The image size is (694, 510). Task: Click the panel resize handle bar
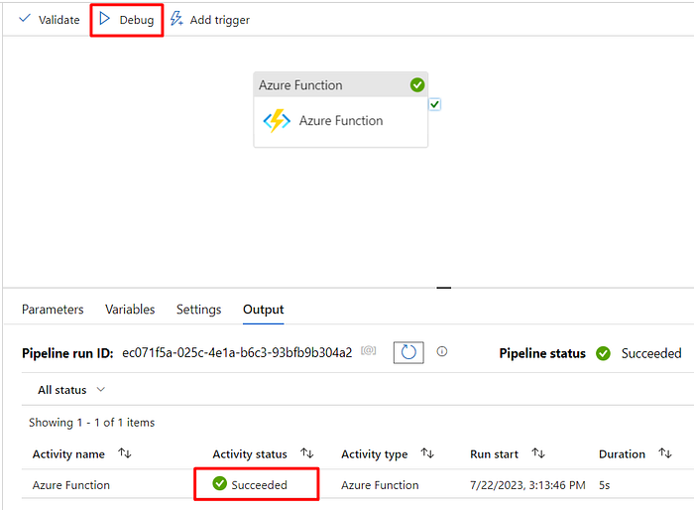tap(443, 288)
